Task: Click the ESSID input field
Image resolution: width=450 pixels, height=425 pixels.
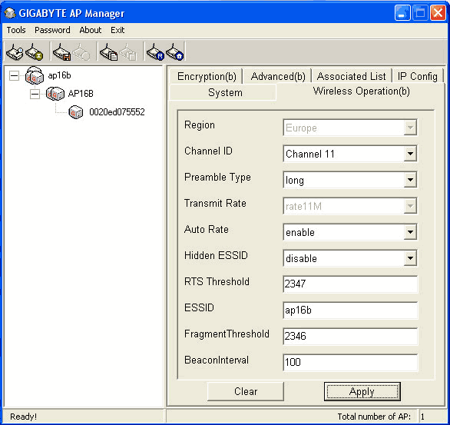Action: pos(350,310)
